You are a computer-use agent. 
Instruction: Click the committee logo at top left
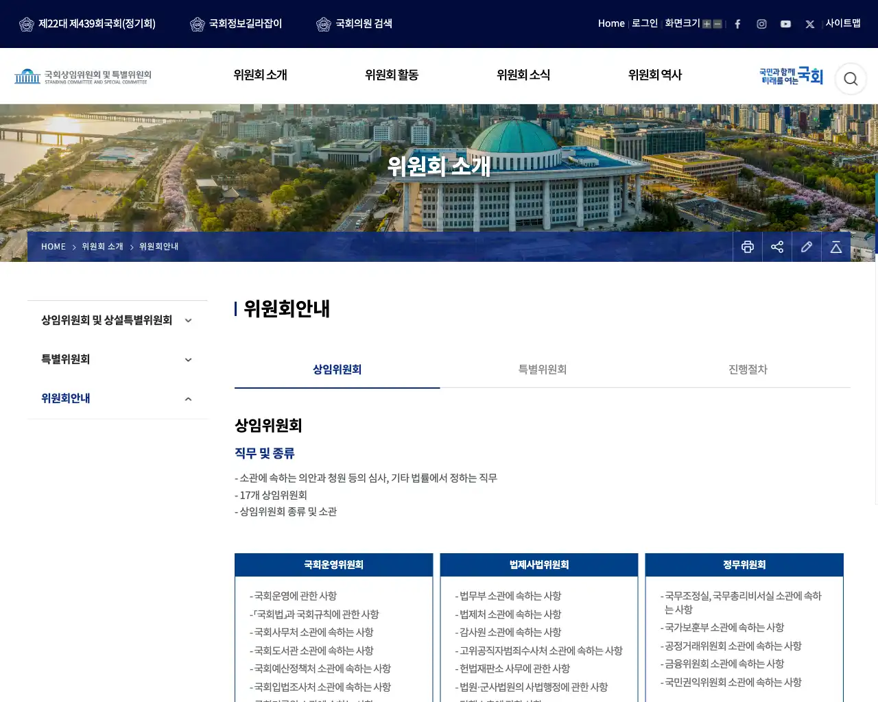82,76
